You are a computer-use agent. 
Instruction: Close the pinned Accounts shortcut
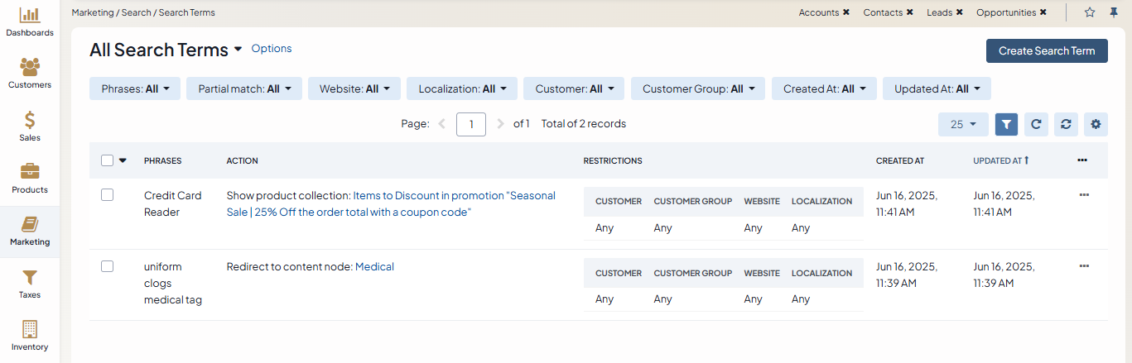(846, 12)
